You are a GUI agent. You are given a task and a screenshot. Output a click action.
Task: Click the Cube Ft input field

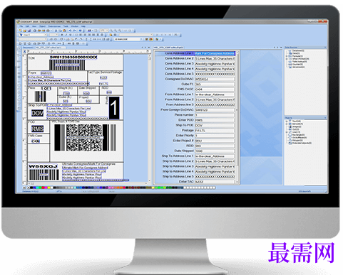click(x=215, y=85)
